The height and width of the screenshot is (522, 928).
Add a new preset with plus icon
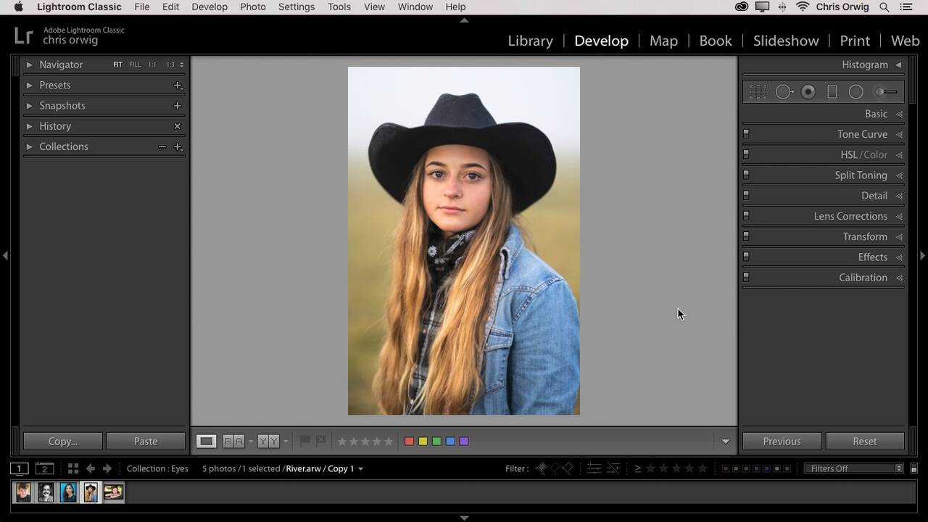178,86
